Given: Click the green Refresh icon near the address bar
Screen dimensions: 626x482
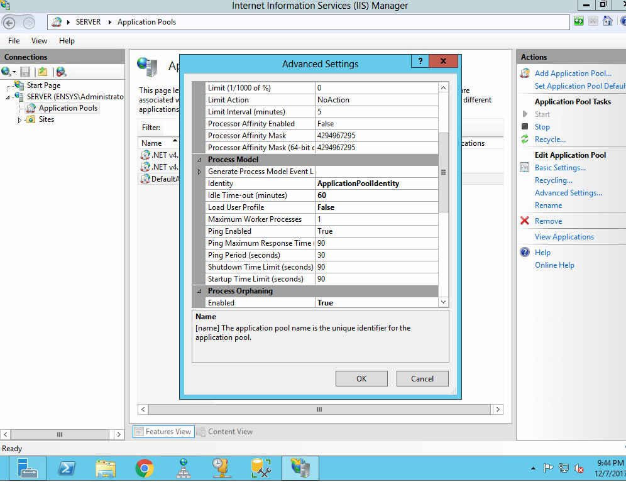Looking at the screenshot, I should pyautogui.click(x=578, y=21).
